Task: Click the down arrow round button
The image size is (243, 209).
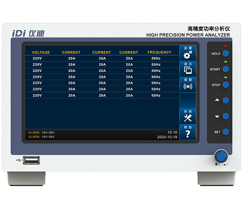Action: (226, 116)
